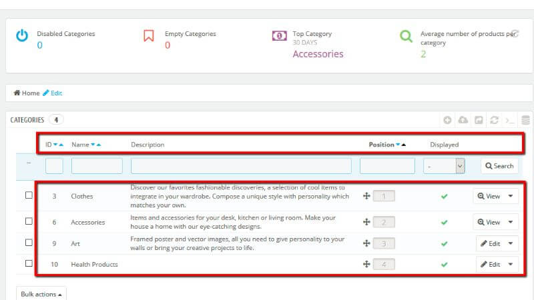View the Accessories category
Screen dimensions: 534x300
point(489,223)
